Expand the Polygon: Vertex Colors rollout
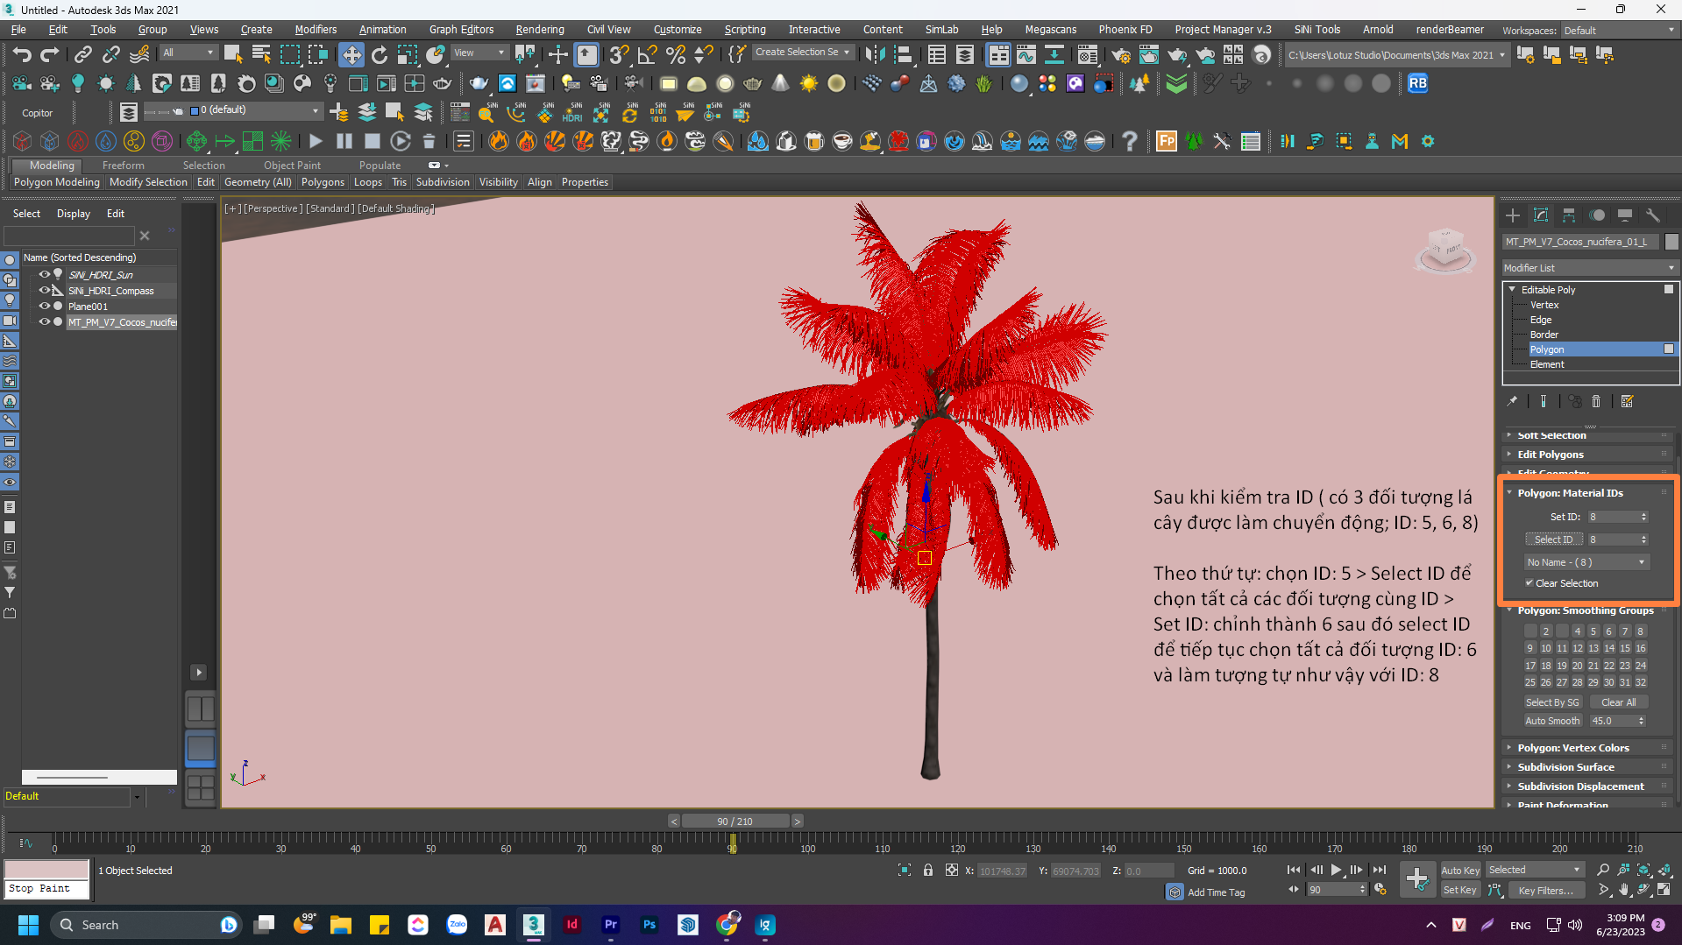This screenshot has width=1682, height=945. click(x=1573, y=748)
